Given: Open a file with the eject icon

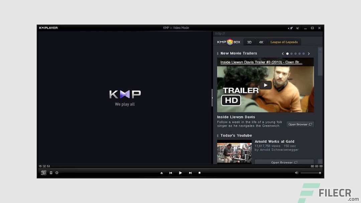Looking at the screenshot, I should pyautogui.click(x=161, y=173).
